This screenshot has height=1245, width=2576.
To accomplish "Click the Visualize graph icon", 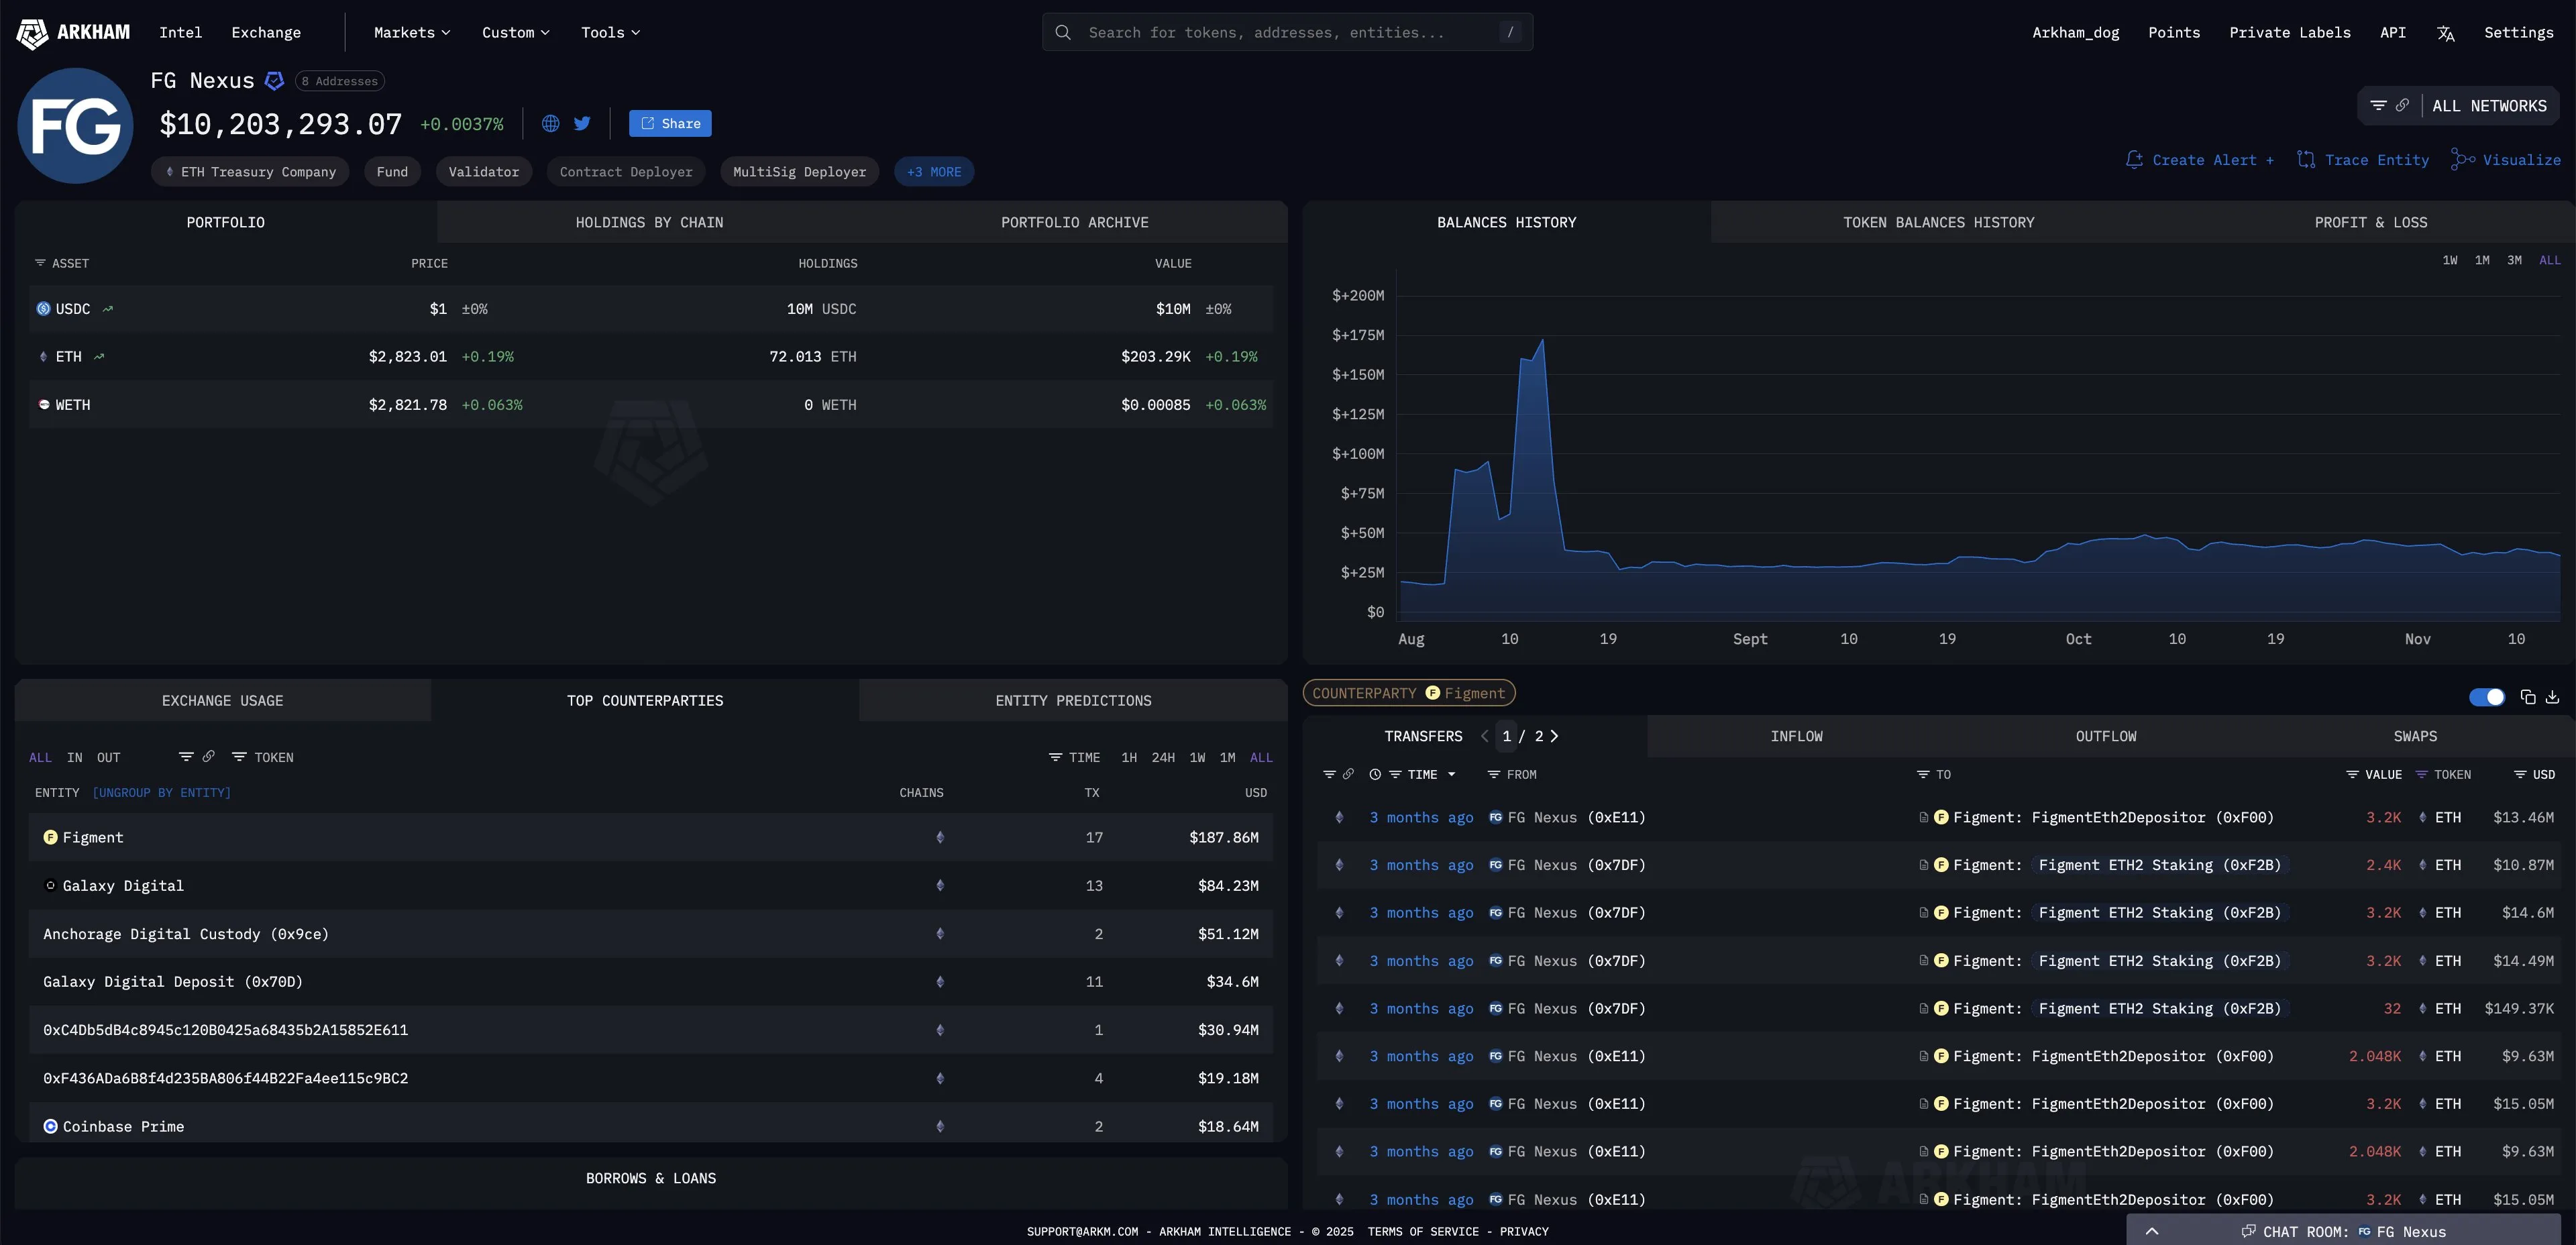I will click(2462, 160).
